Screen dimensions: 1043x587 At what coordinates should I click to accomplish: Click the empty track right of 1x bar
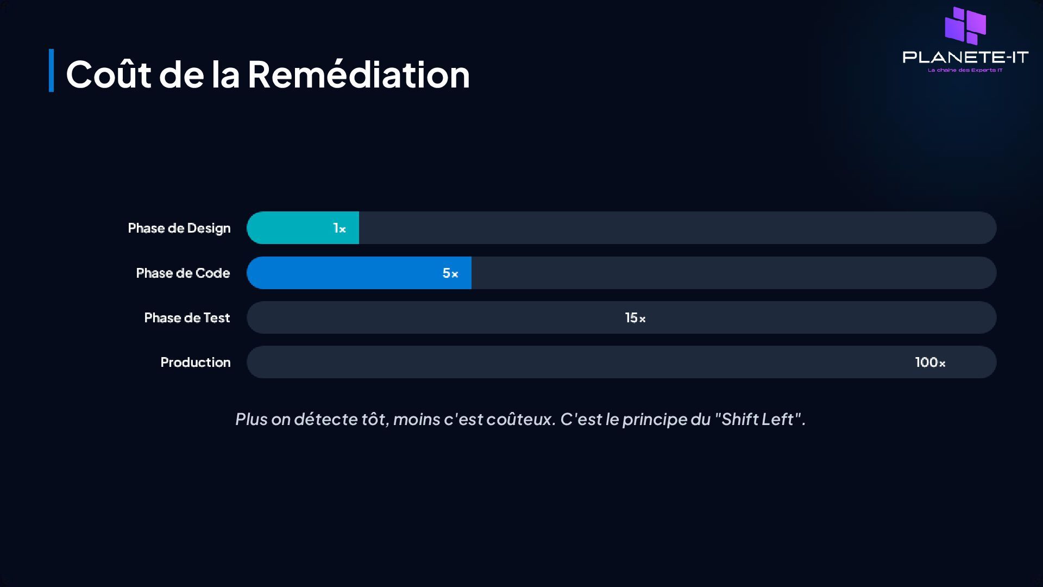pyautogui.click(x=678, y=228)
